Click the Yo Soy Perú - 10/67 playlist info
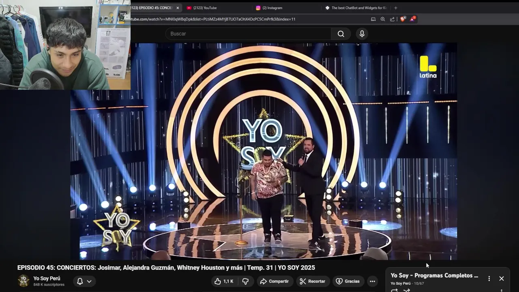This screenshot has width=519, height=292. [407, 283]
